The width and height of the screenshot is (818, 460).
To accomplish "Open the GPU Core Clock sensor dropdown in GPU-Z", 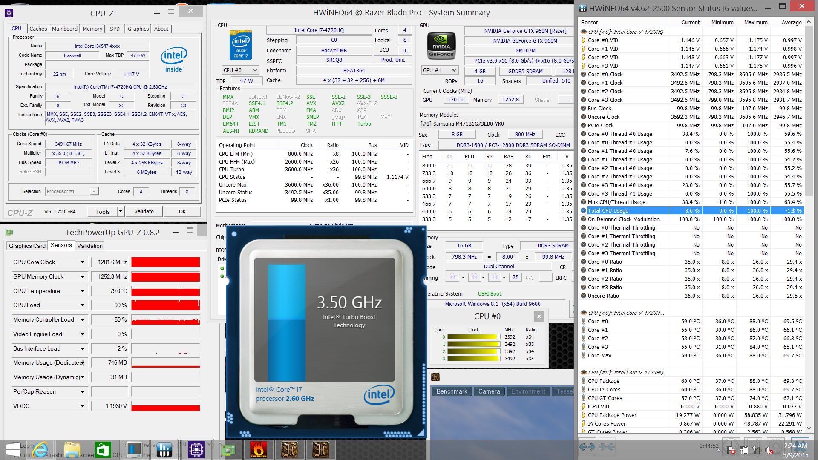I will click(x=82, y=262).
